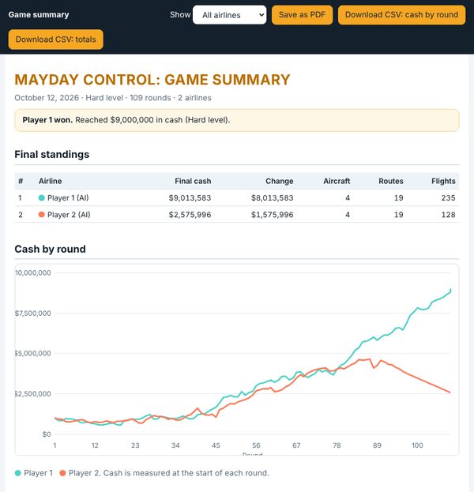Image resolution: width=474 pixels, height=492 pixels.
Task: Click teal Player 1 legend marker
Action: [x=18, y=473]
